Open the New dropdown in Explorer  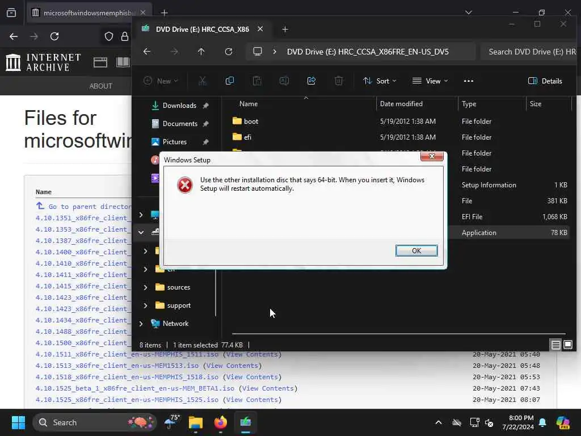pos(161,81)
